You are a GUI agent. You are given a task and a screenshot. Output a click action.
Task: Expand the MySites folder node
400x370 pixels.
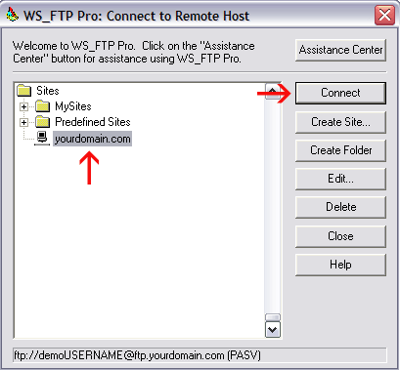coord(23,106)
